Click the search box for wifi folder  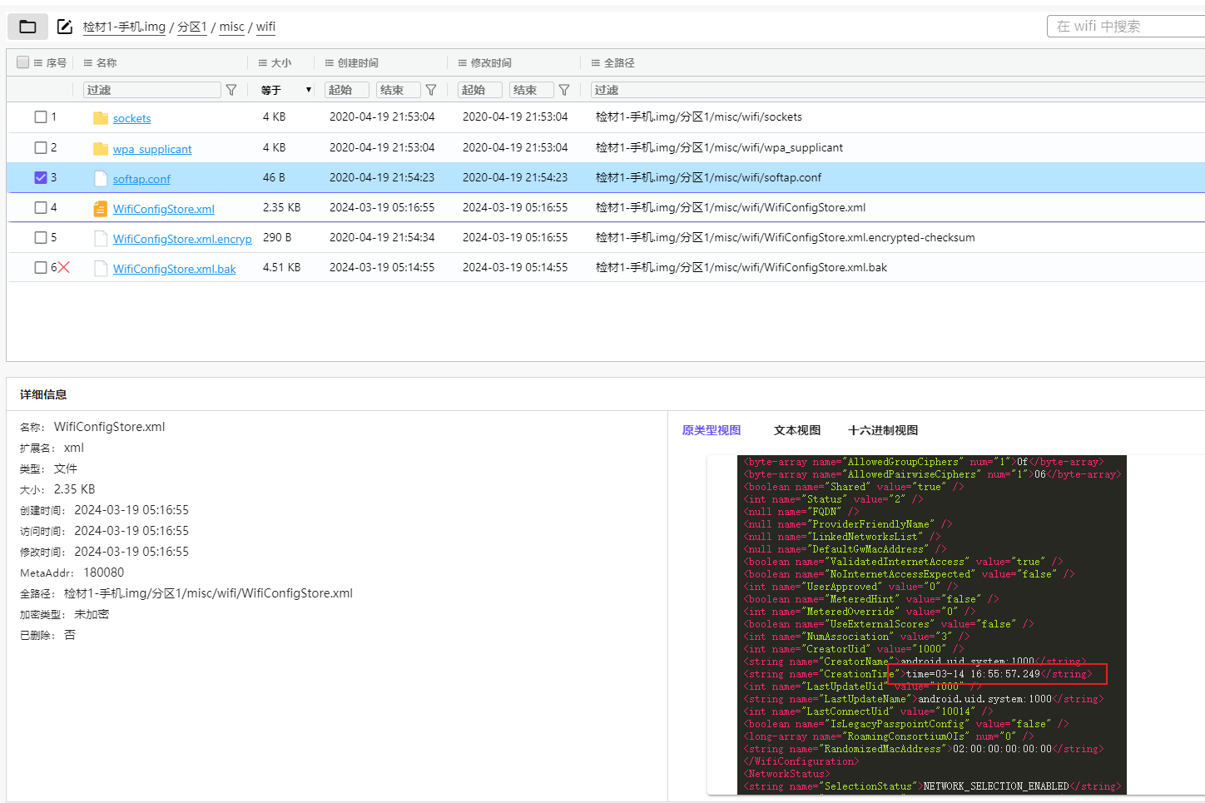pyautogui.click(x=1123, y=27)
